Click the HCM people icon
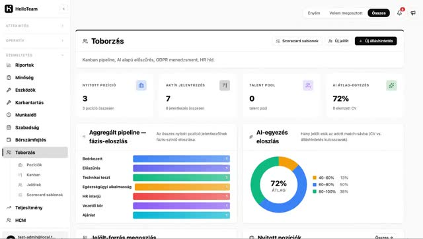The height and width of the screenshot is (239, 423). coord(9,220)
